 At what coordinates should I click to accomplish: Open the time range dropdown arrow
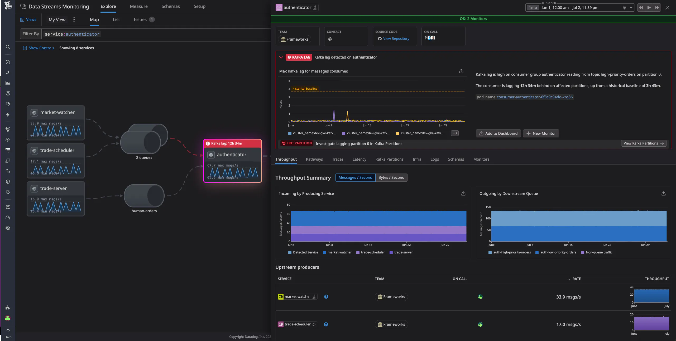(631, 8)
